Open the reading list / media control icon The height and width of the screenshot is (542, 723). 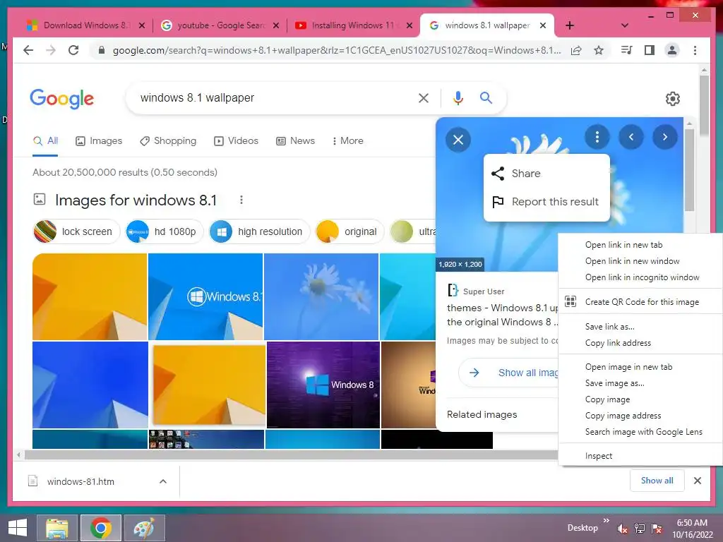point(627,50)
